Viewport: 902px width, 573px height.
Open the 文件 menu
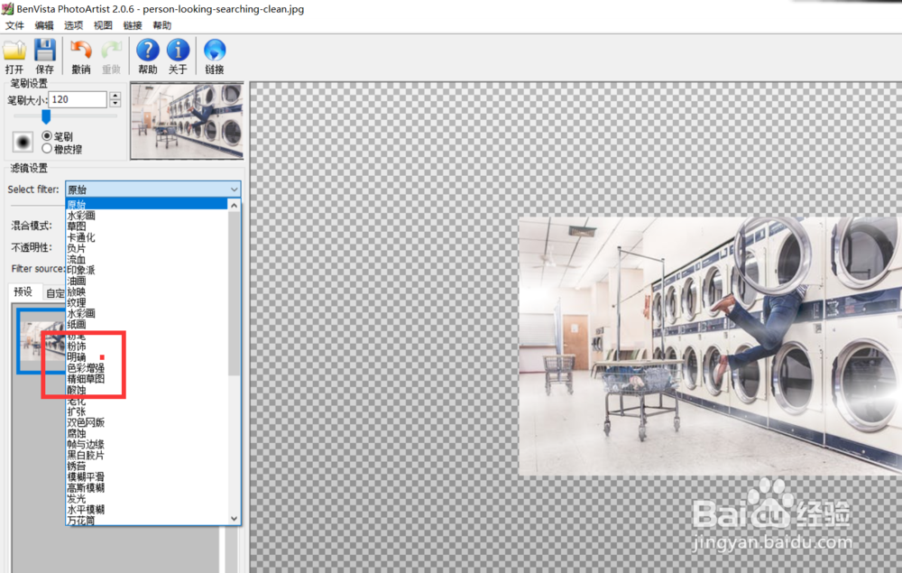point(14,25)
